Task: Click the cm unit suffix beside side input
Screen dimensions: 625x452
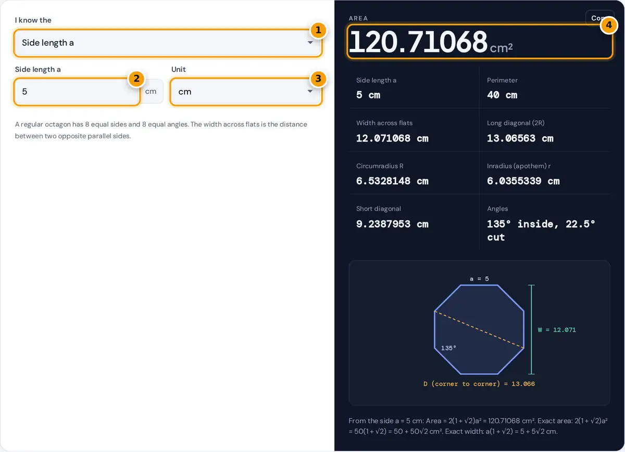Action: pyautogui.click(x=151, y=92)
